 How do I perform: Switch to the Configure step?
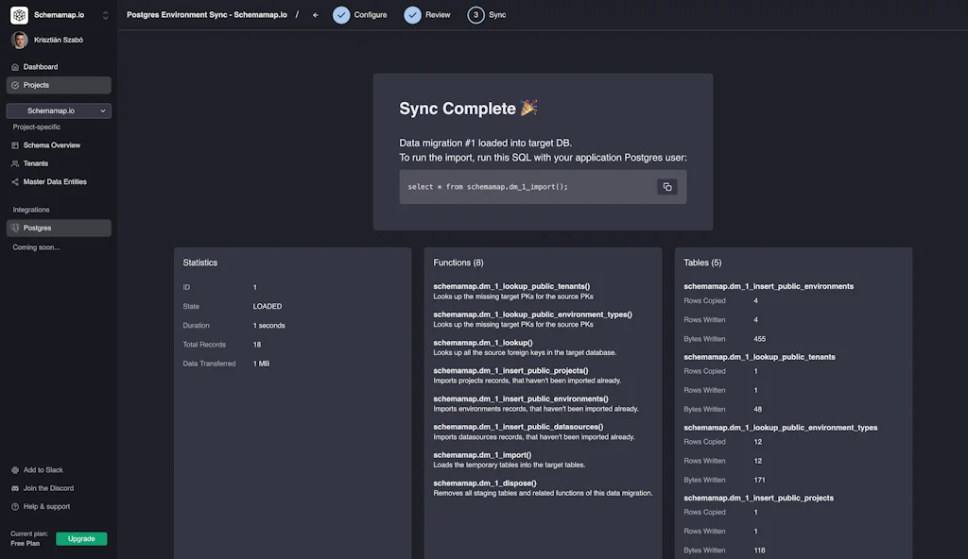pos(360,15)
